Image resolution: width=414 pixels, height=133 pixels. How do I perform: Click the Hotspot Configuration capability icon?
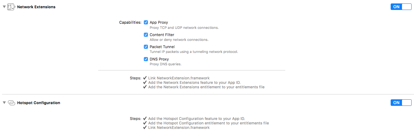click(x=11, y=103)
